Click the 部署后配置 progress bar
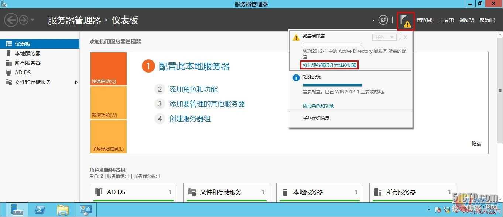 point(332,44)
